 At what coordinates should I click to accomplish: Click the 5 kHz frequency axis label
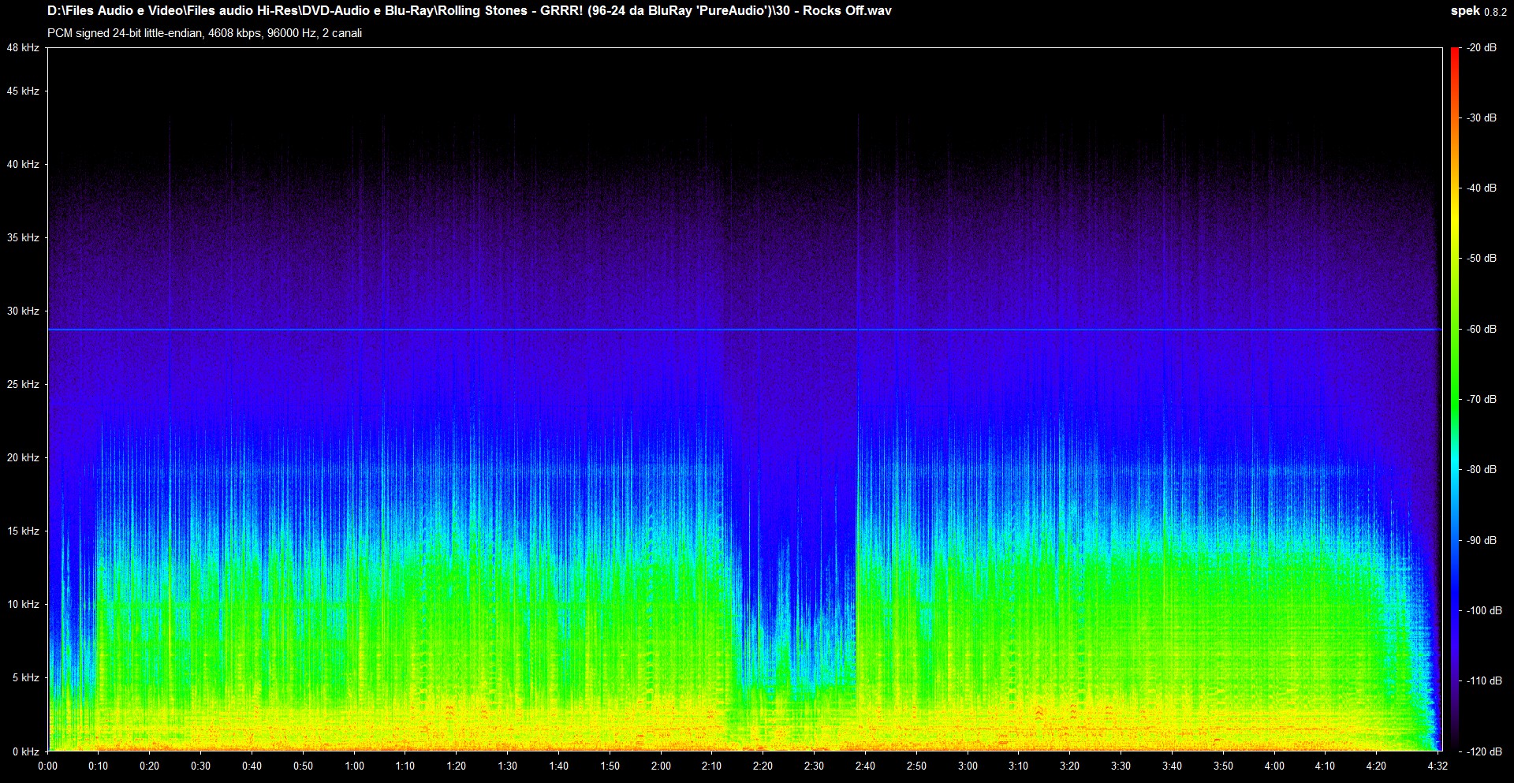pos(25,678)
